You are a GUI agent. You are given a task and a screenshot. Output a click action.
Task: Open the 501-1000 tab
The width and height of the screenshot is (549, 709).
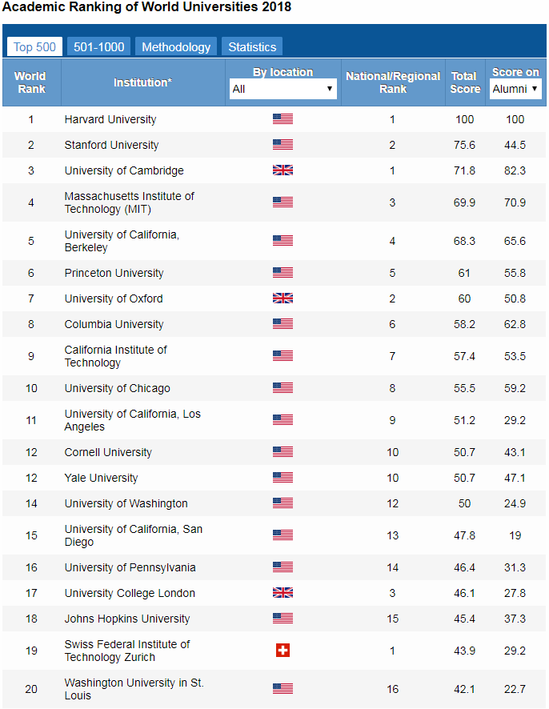click(99, 46)
